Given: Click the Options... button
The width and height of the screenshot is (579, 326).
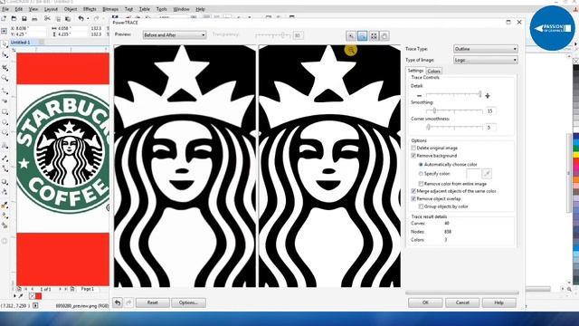Looking at the screenshot, I should pos(188,302).
